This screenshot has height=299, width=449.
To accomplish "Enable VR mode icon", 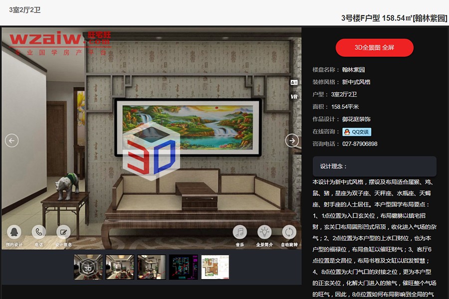I will pos(294,96).
